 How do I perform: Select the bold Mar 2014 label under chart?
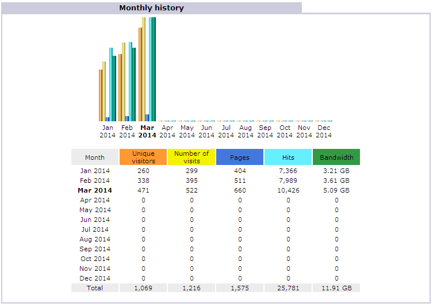(x=147, y=132)
